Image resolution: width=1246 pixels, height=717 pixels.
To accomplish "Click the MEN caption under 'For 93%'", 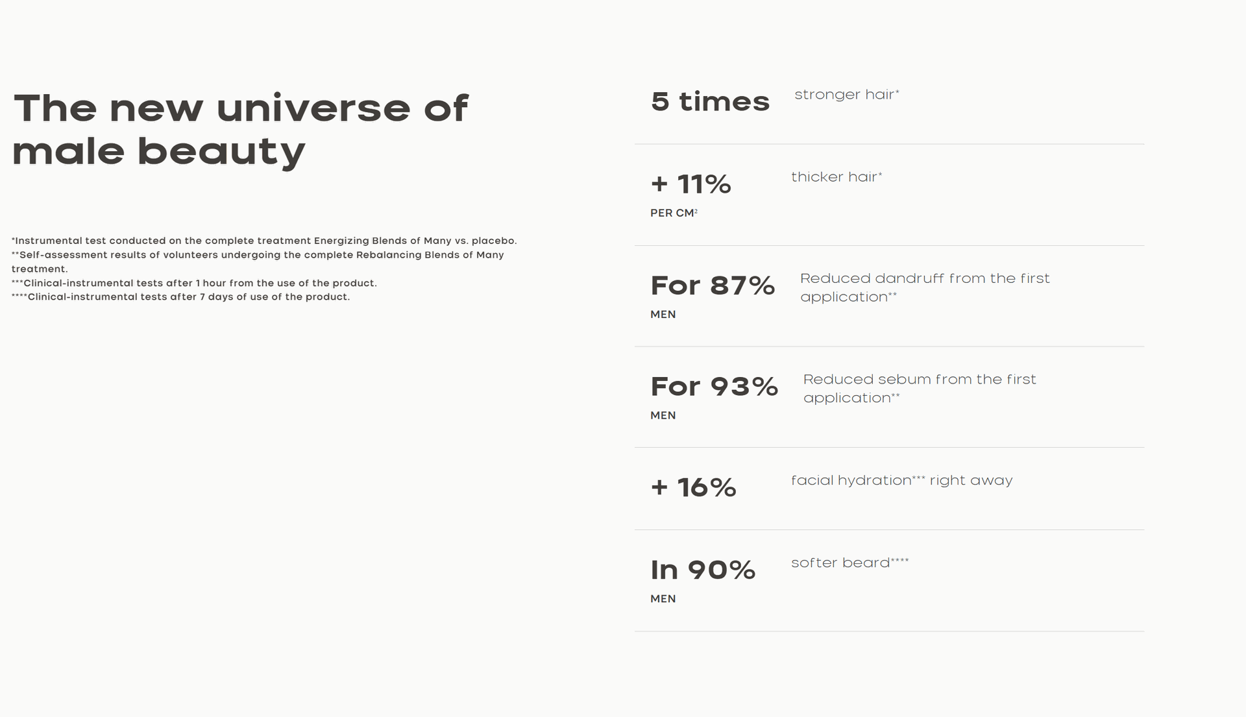I will pos(663,415).
